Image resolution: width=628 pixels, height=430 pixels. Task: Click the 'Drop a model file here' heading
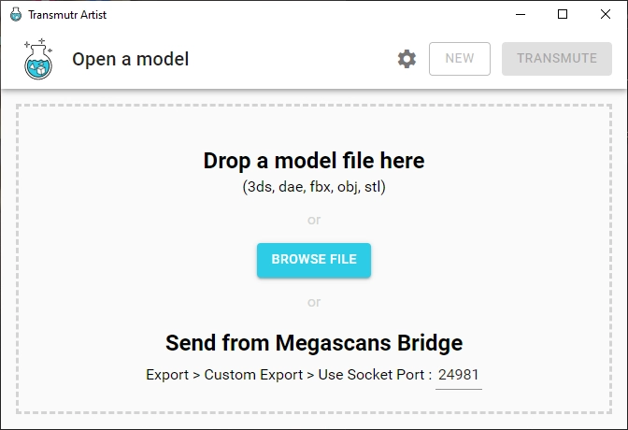click(x=314, y=160)
